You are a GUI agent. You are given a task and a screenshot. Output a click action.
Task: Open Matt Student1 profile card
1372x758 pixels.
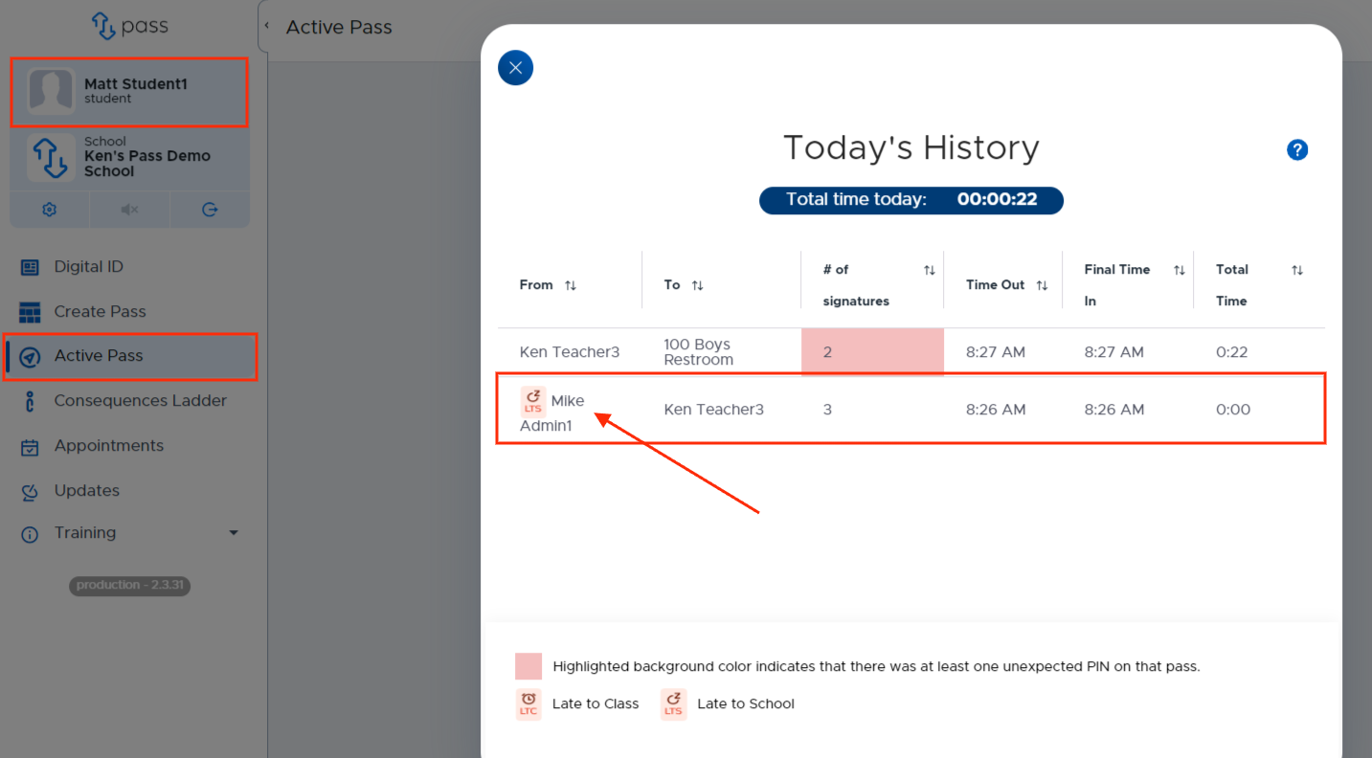point(129,92)
